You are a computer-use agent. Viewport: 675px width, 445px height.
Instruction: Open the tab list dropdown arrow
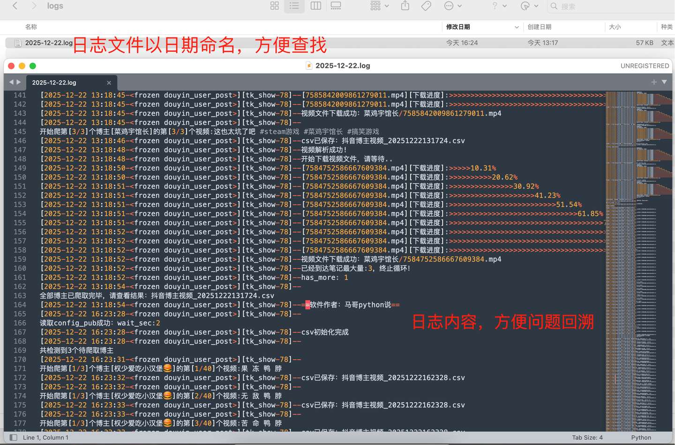pos(664,82)
